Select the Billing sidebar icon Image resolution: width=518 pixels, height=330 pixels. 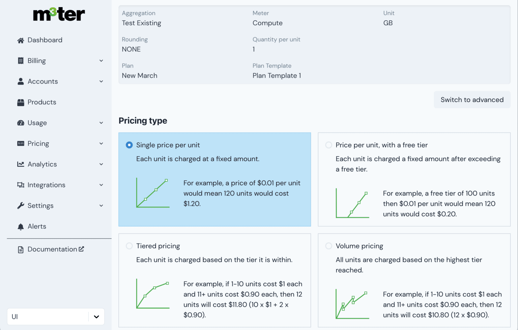tap(21, 61)
